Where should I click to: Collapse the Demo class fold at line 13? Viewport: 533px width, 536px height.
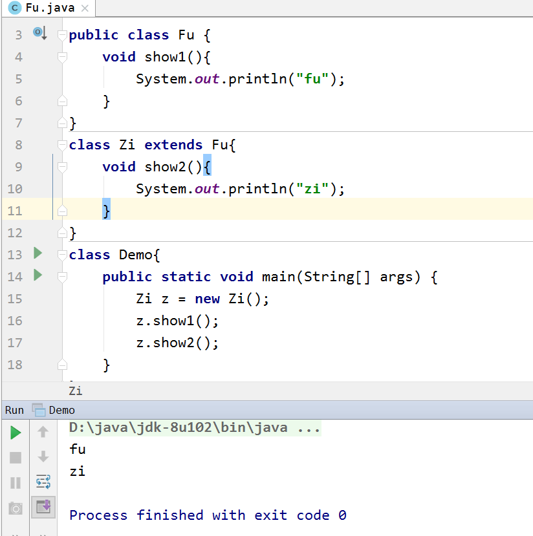click(x=62, y=255)
